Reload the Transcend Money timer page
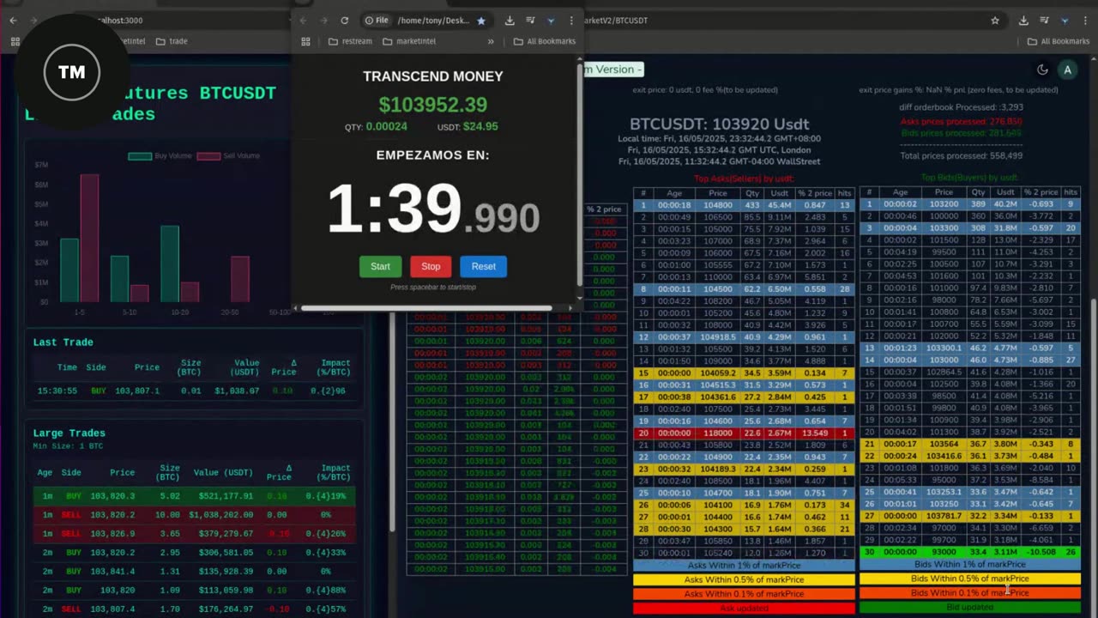Screen dimensions: 1098x618 (x=345, y=21)
